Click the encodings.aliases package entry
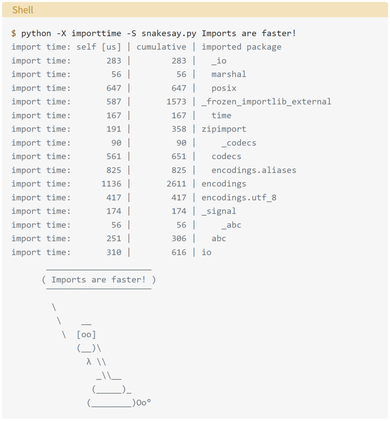The height and width of the screenshot is (421, 390). pos(254,170)
